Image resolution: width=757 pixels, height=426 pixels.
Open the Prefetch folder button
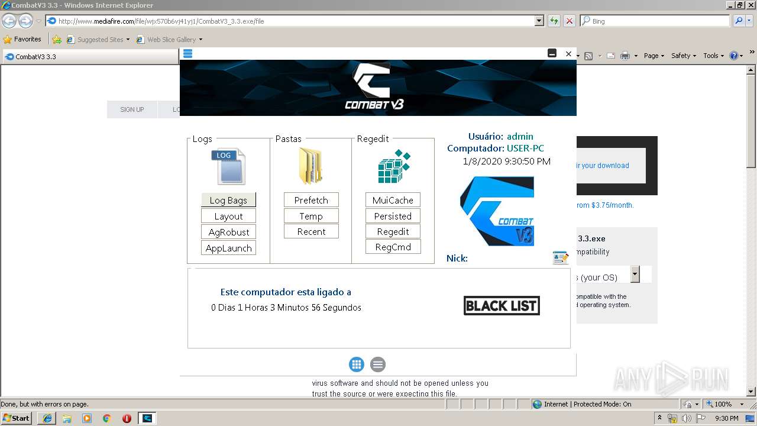coord(311,200)
